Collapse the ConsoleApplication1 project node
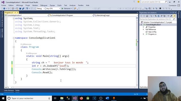This screenshot has width=181, height=101. coord(141,25)
